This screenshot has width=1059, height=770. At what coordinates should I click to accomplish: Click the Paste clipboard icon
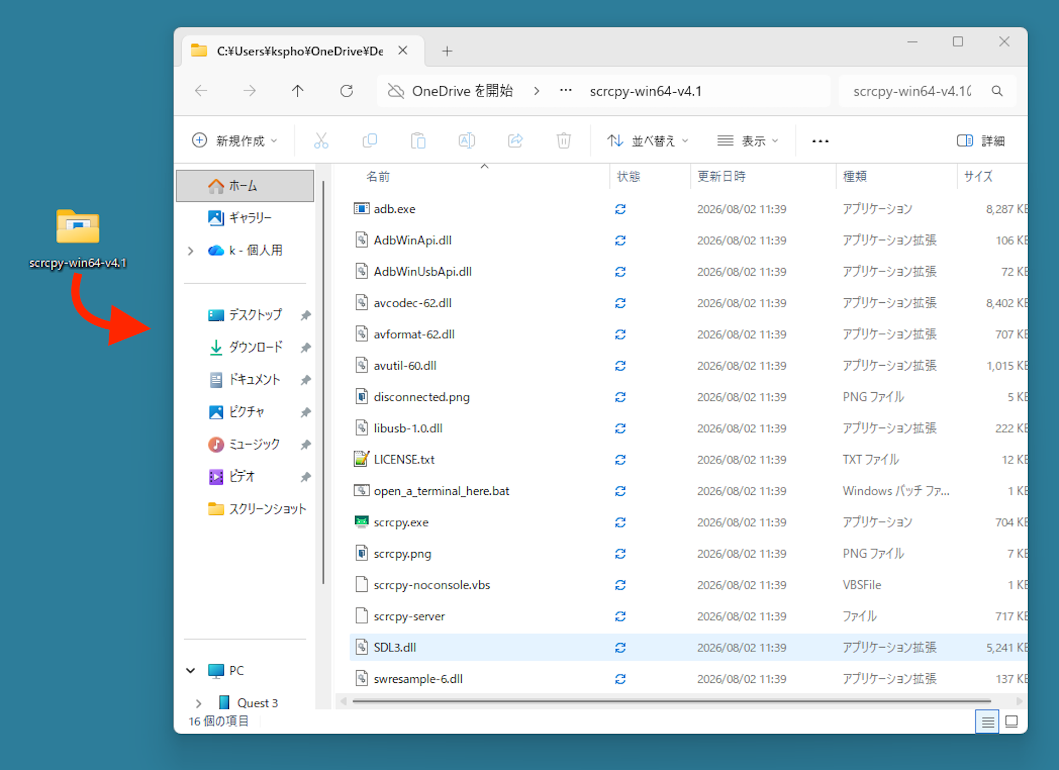[x=418, y=141]
